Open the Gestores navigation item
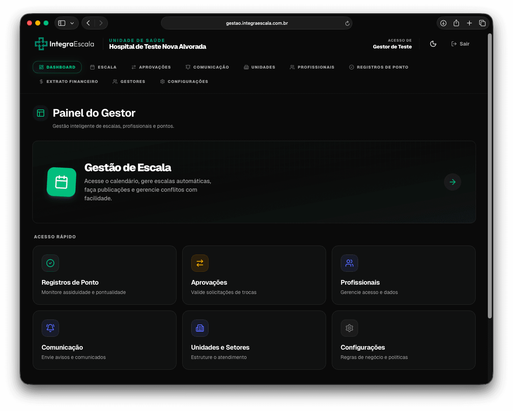 pyautogui.click(x=129, y=81)
